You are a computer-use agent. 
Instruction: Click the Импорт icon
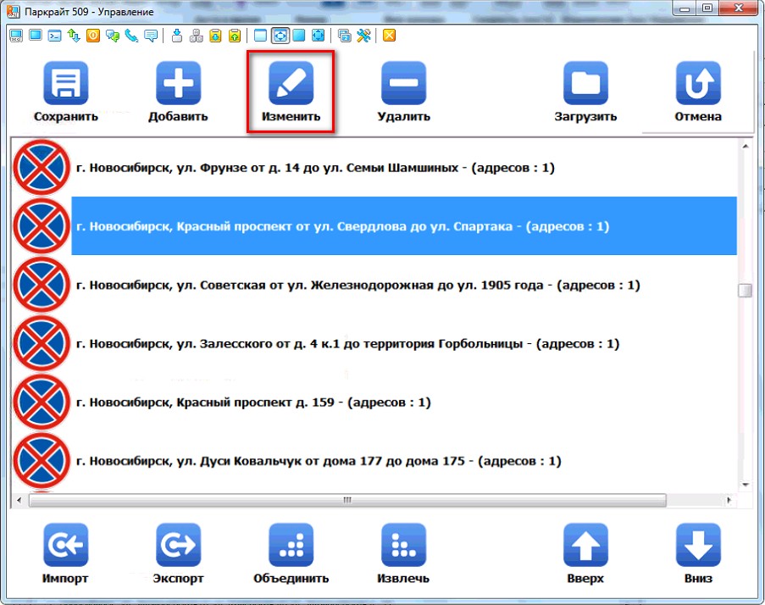65,545
